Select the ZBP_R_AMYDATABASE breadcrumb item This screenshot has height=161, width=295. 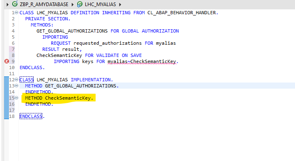click(x=44, y=4)
